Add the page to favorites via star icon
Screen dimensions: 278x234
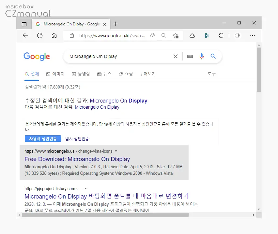pos(176,35)
